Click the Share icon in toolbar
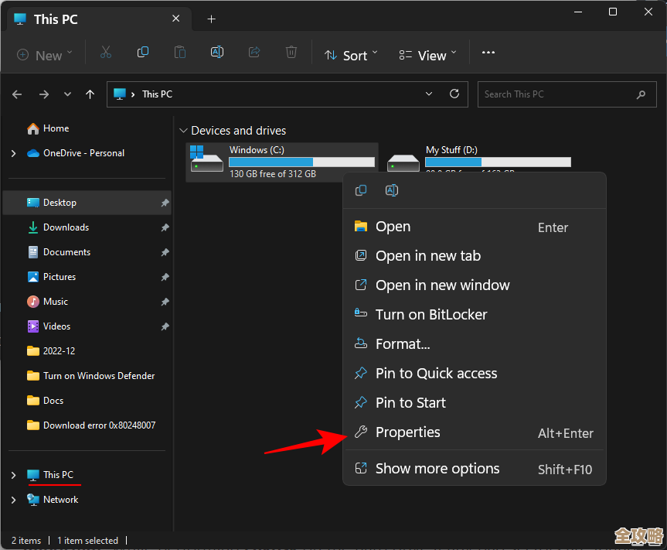 point(254,53)
